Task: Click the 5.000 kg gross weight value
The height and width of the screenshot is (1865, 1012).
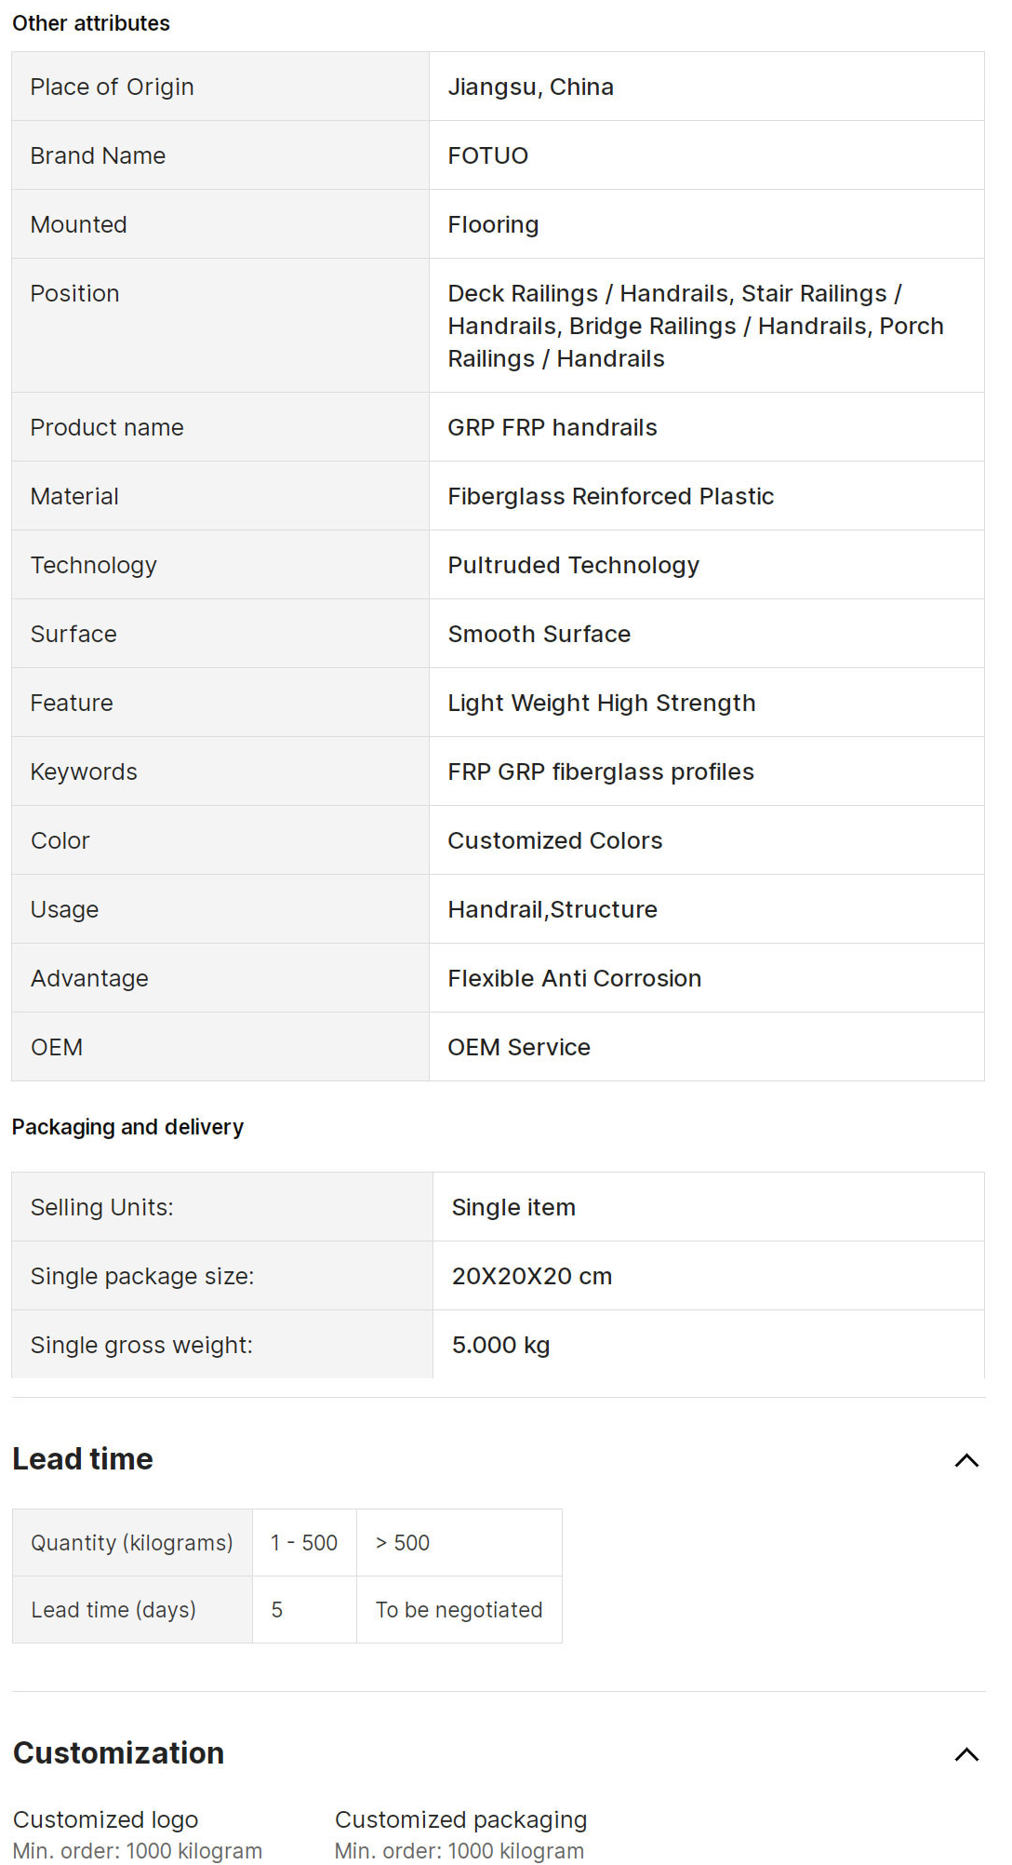Action: (500, 1345)
